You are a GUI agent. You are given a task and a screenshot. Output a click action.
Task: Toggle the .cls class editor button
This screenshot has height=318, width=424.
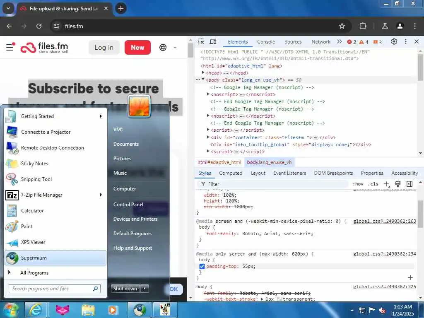click(x=373, y=184)
